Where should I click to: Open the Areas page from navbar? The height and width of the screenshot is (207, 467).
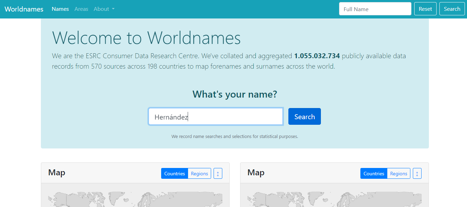pyautogui.click(x=81, y=9)
